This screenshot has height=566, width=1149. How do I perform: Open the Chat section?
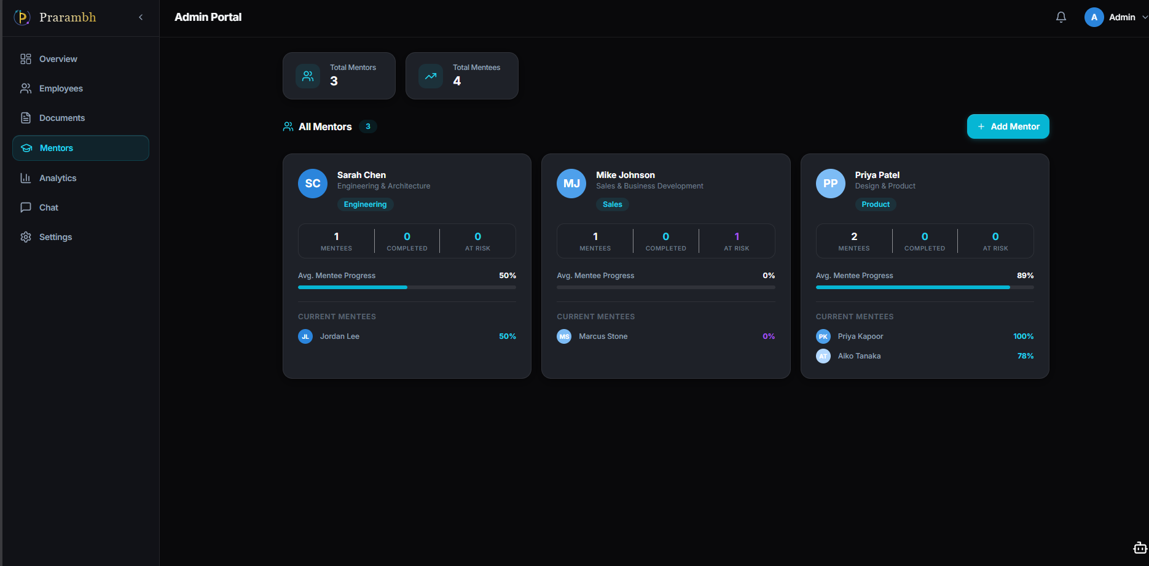pos(80,207)
